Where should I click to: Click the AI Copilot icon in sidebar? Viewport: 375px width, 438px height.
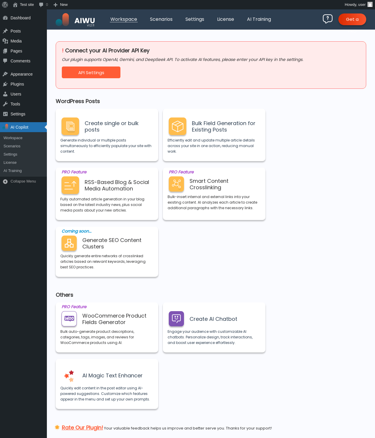pos(5,127)
